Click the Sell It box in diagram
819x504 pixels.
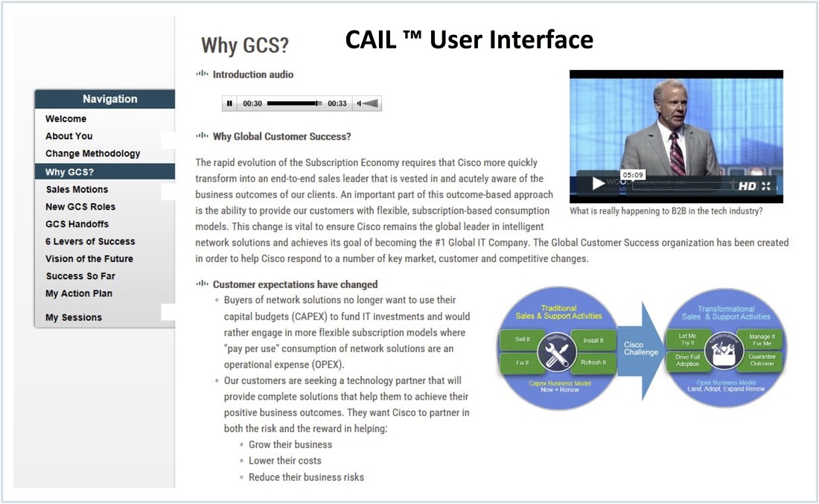tap(523, 339)
